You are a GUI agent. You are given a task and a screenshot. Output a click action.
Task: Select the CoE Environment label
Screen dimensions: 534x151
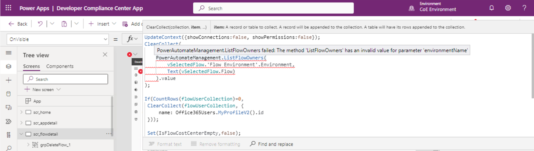pyautogui.click(x=438, y=9)
